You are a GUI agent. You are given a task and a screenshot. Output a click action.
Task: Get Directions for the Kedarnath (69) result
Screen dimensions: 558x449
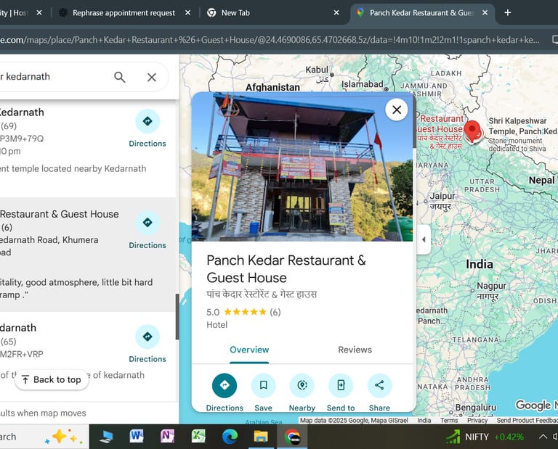coord(147,128)
